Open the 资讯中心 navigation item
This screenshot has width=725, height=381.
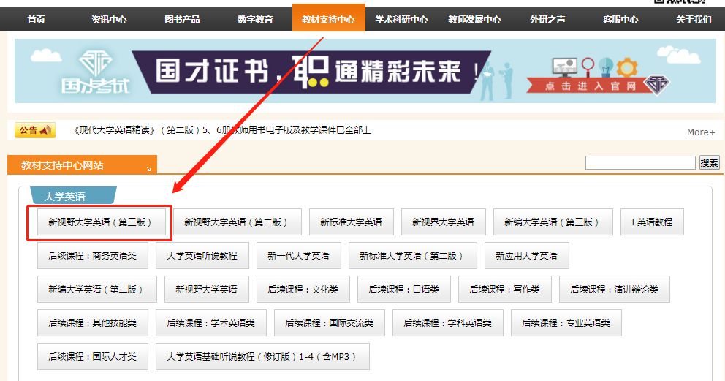[x=109, y=20]
